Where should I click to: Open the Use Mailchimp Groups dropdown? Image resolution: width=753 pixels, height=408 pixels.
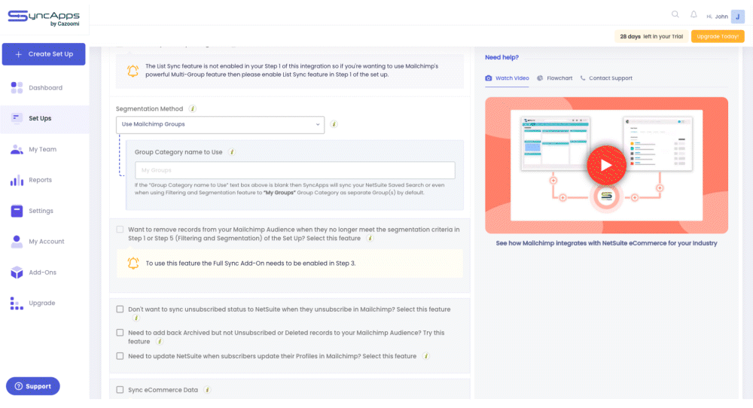(x=220, y=125)
